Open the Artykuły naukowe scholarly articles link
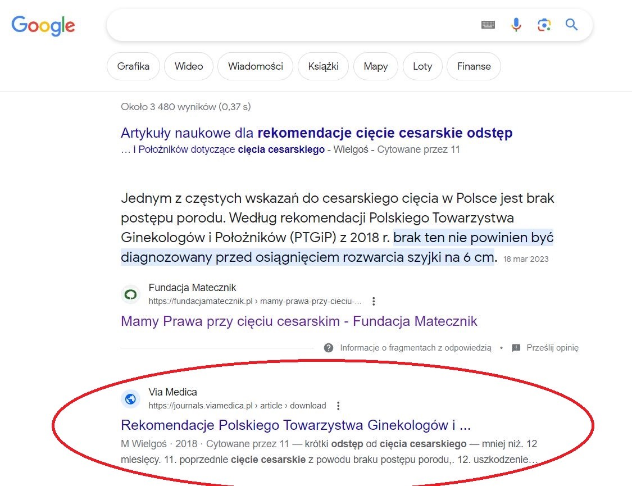 (316, 133)
